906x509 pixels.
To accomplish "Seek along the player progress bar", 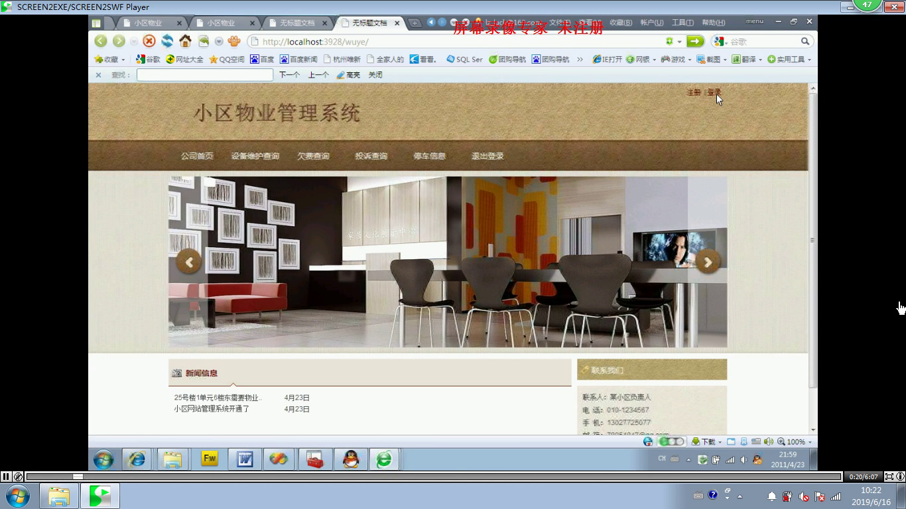I will [434, 477].
